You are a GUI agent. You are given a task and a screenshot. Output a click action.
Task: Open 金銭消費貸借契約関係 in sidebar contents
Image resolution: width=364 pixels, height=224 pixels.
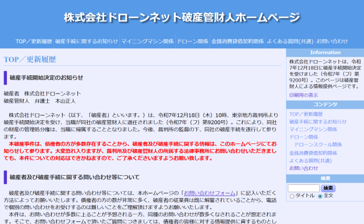coord(313,153)
